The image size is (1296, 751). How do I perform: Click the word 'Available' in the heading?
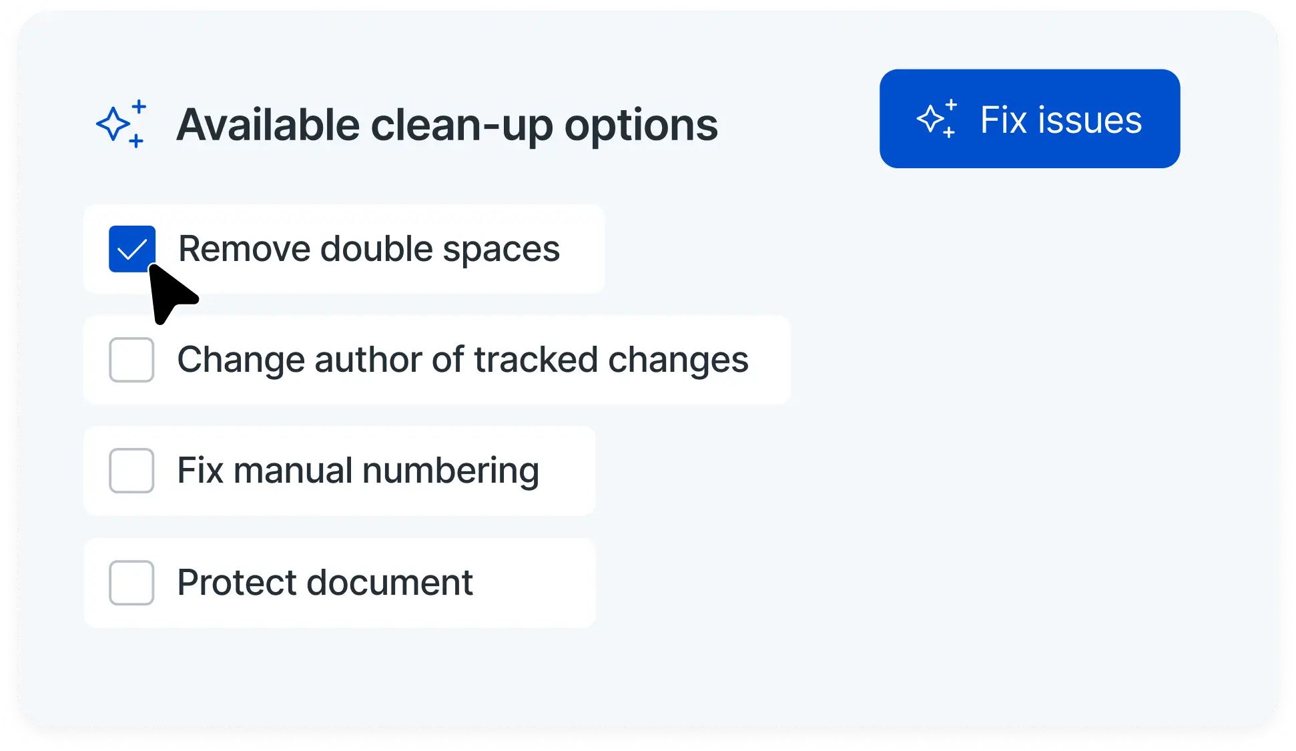pyautogui.click(x=268, y=125)
